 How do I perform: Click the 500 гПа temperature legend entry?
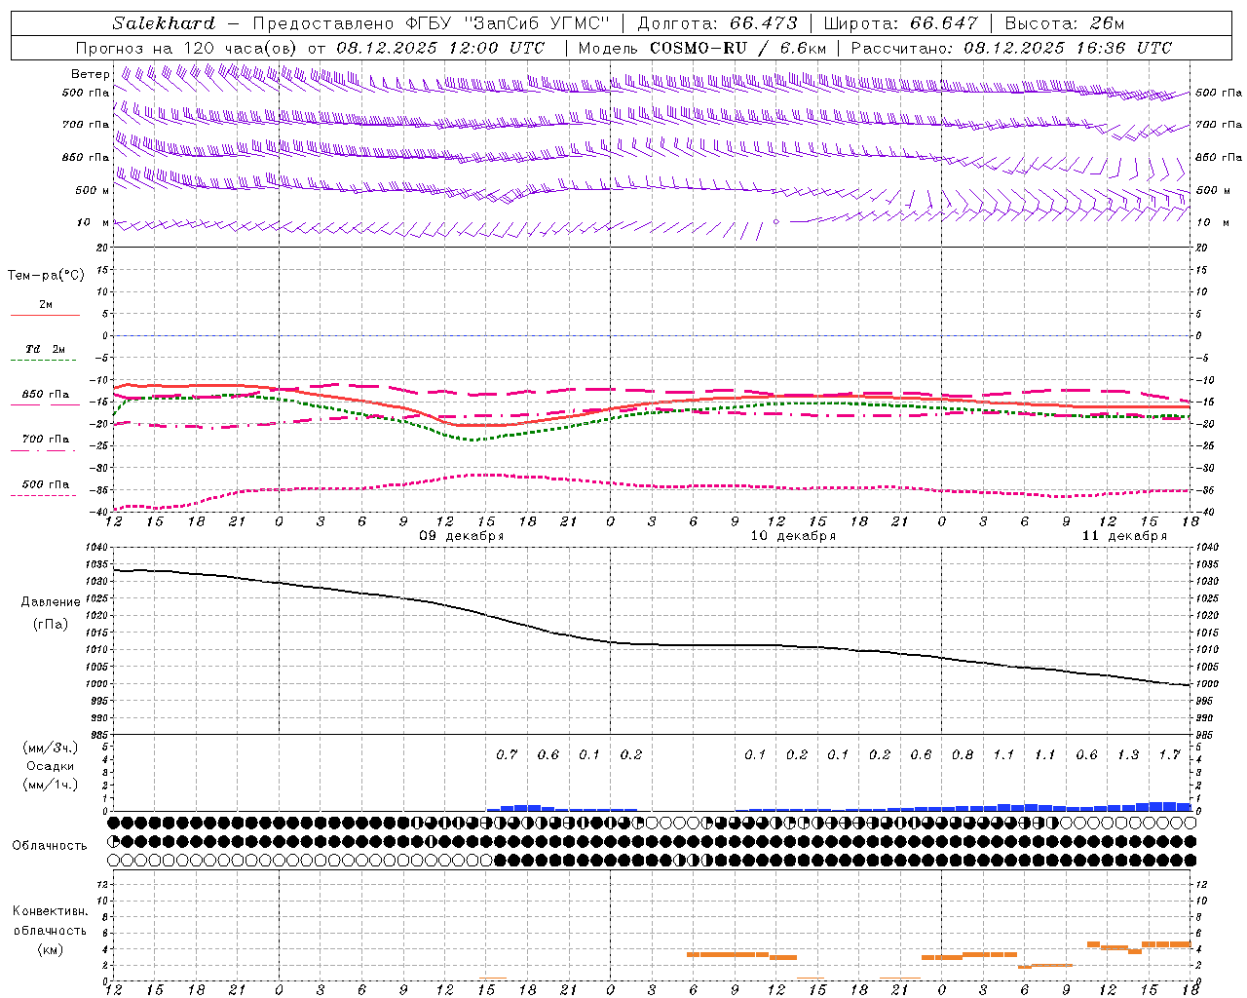pyautogui.click(x=46, y=484)
